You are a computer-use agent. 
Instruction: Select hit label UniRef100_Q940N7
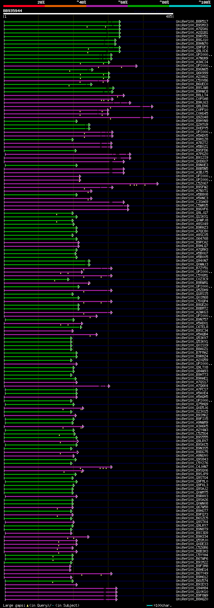click(192, 261)
